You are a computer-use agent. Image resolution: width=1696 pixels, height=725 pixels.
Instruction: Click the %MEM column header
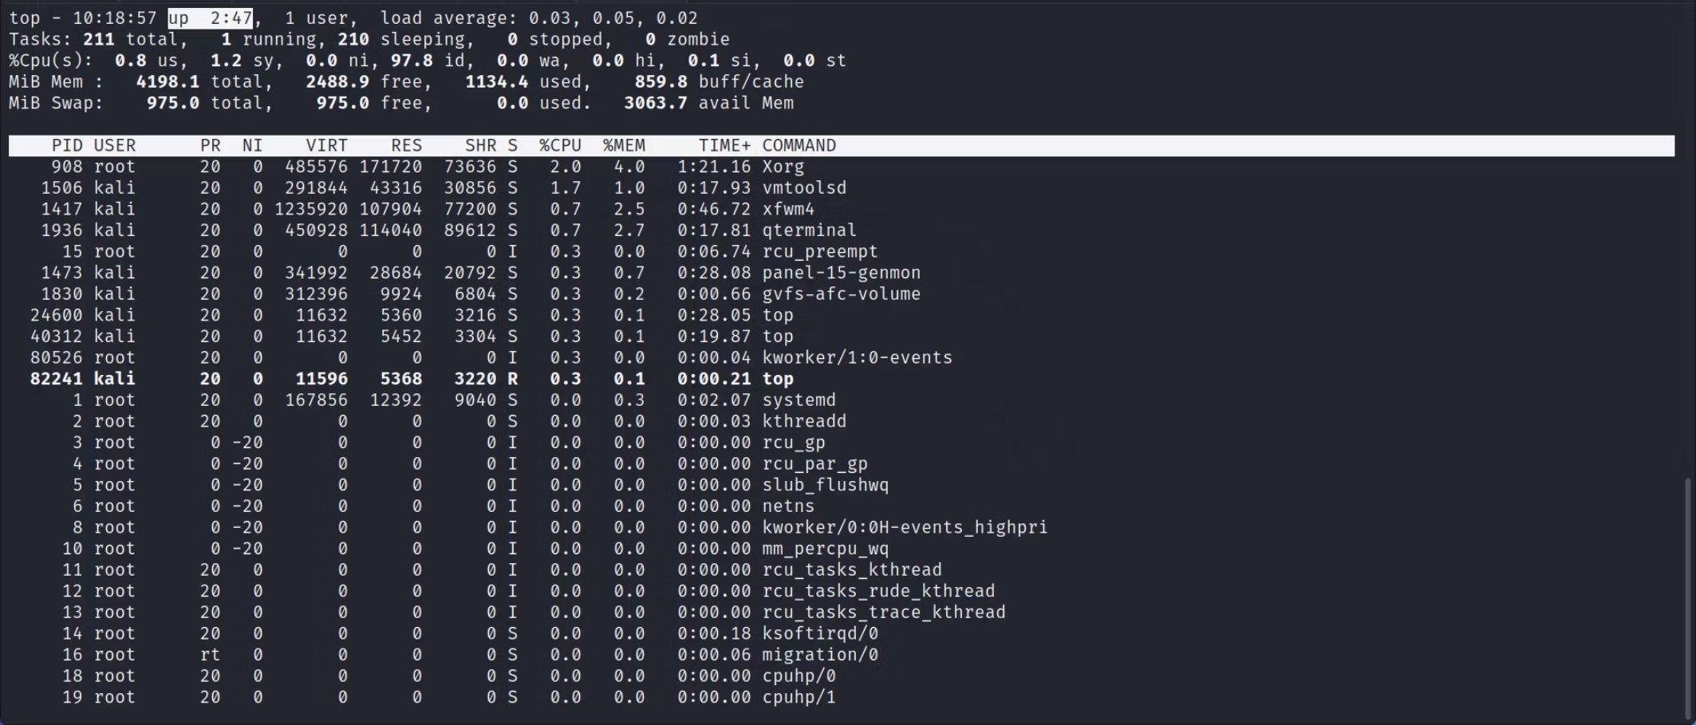[624, 145]
